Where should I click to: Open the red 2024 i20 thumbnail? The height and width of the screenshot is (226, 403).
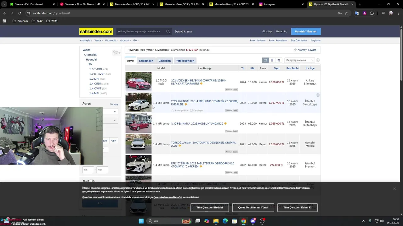(139, 82)
